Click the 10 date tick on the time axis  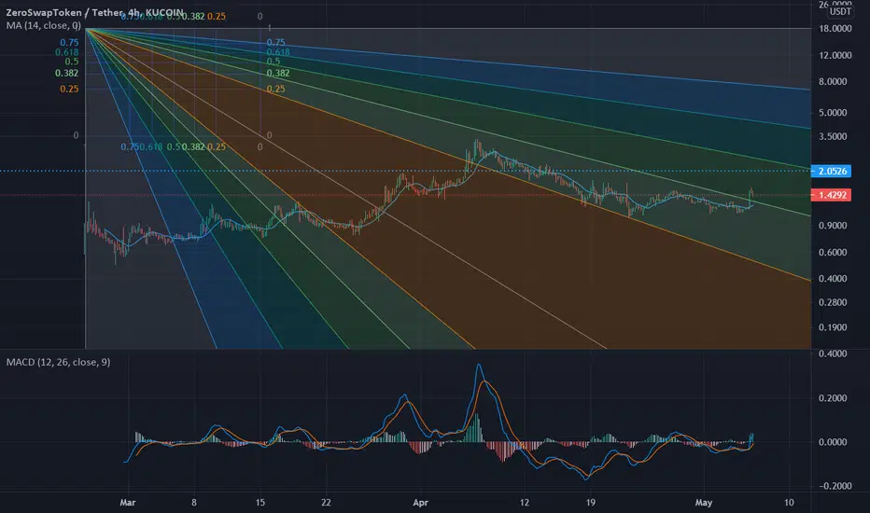[789, 503]
